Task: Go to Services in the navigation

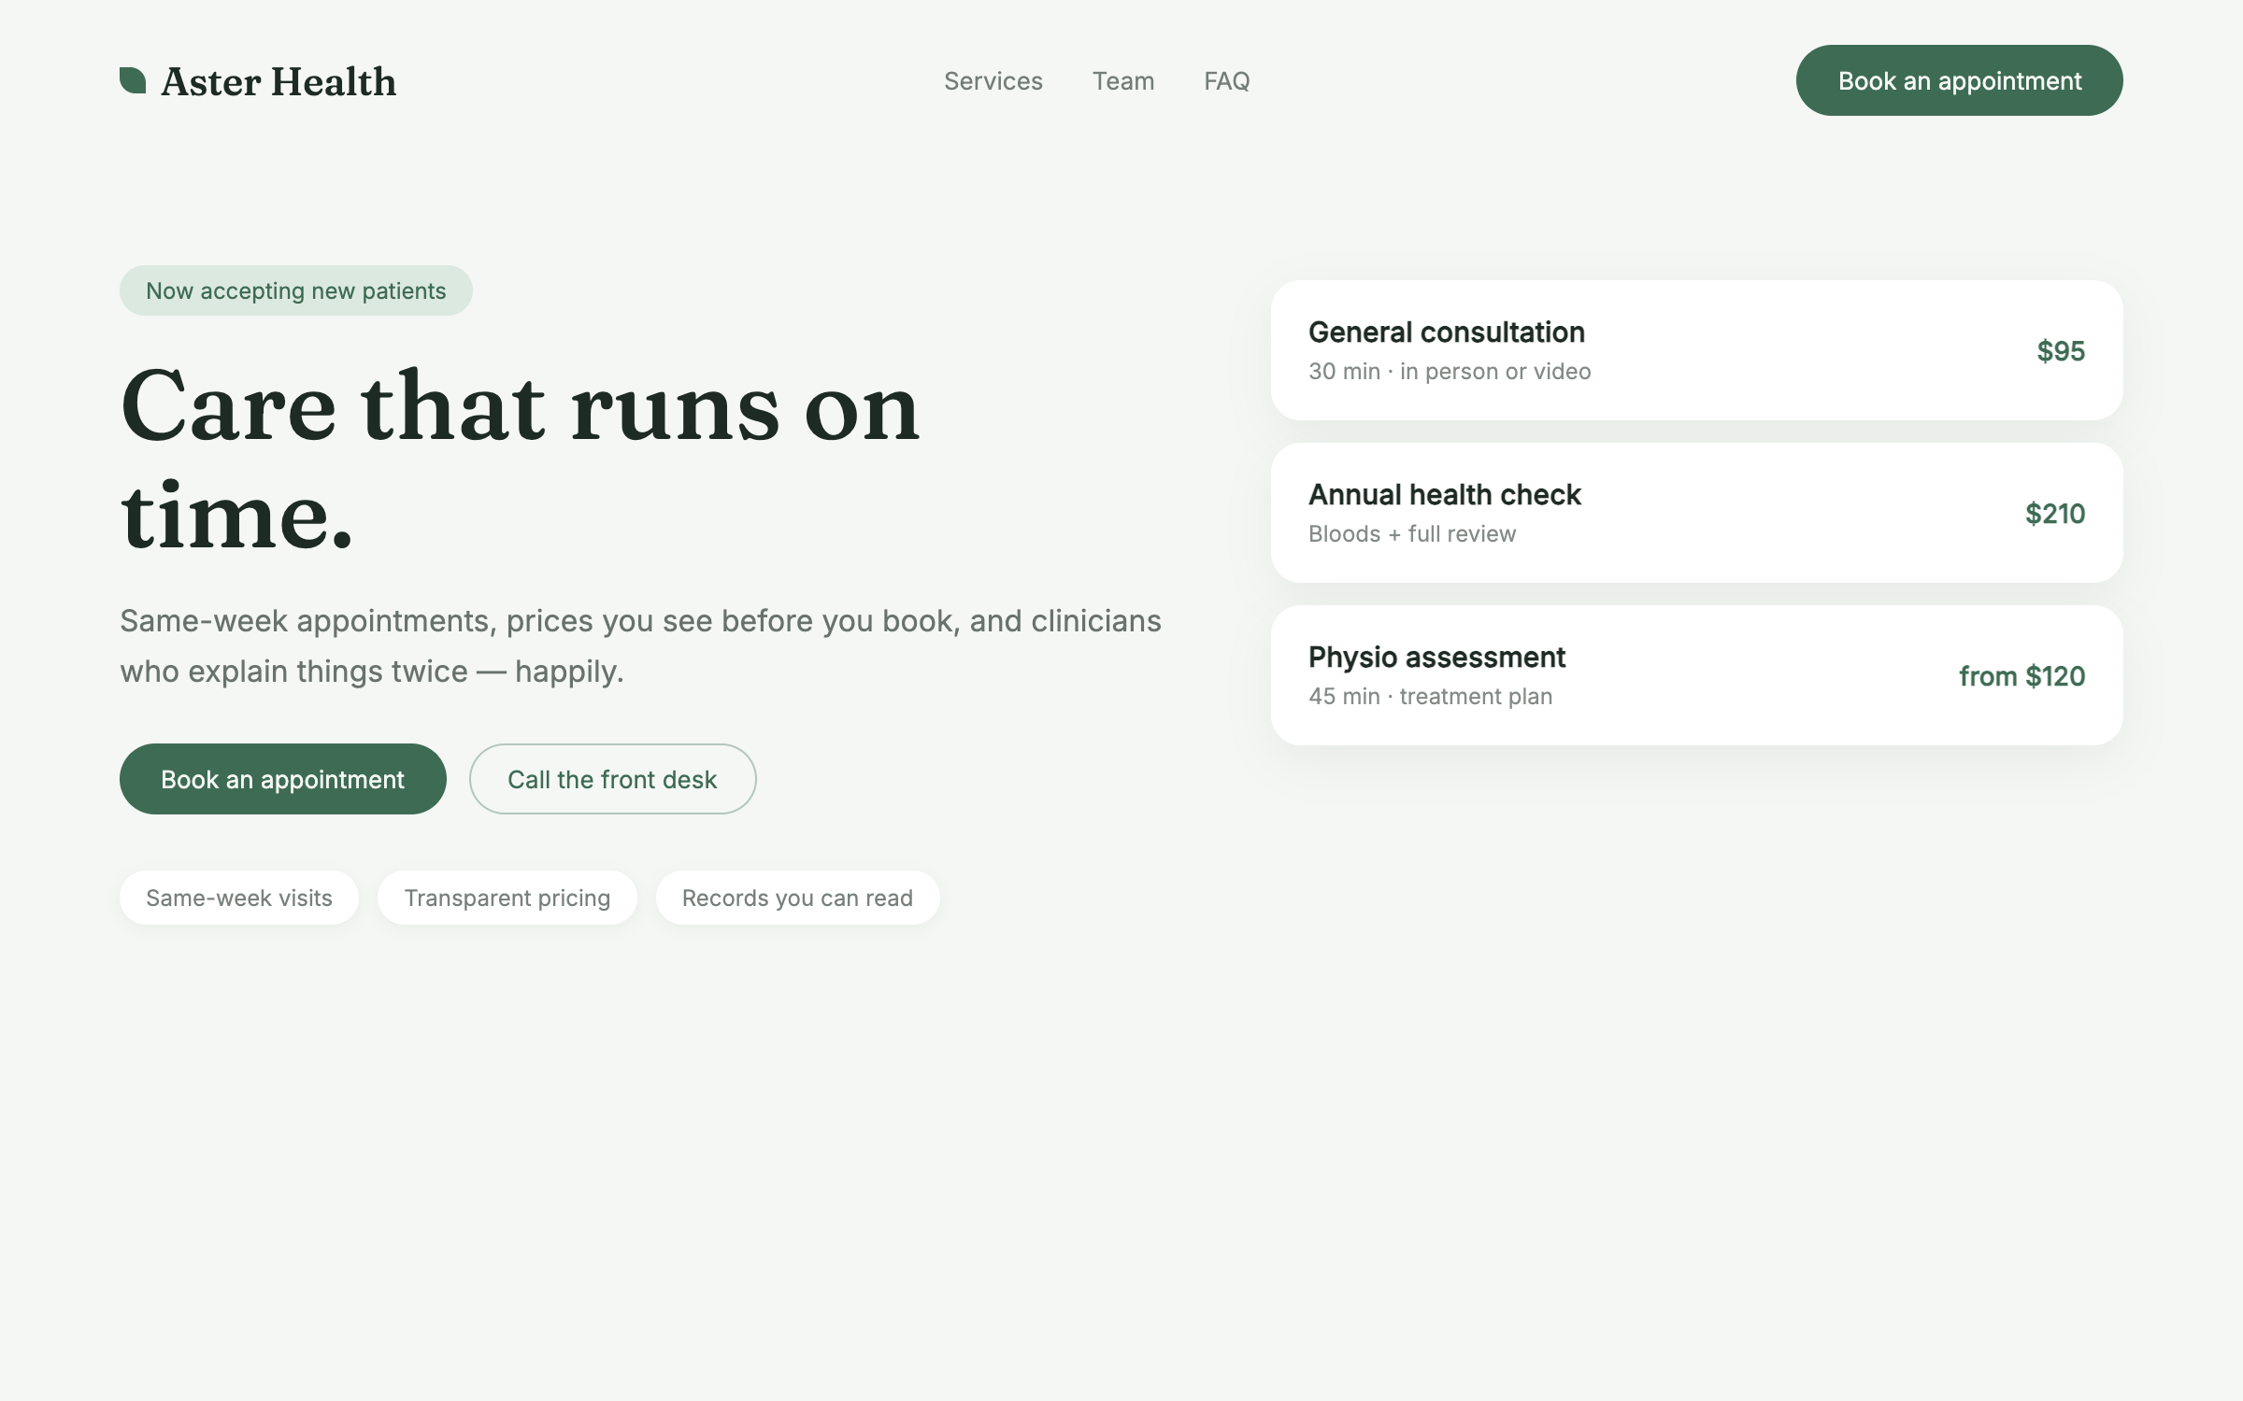Action: tap(993, 81)
